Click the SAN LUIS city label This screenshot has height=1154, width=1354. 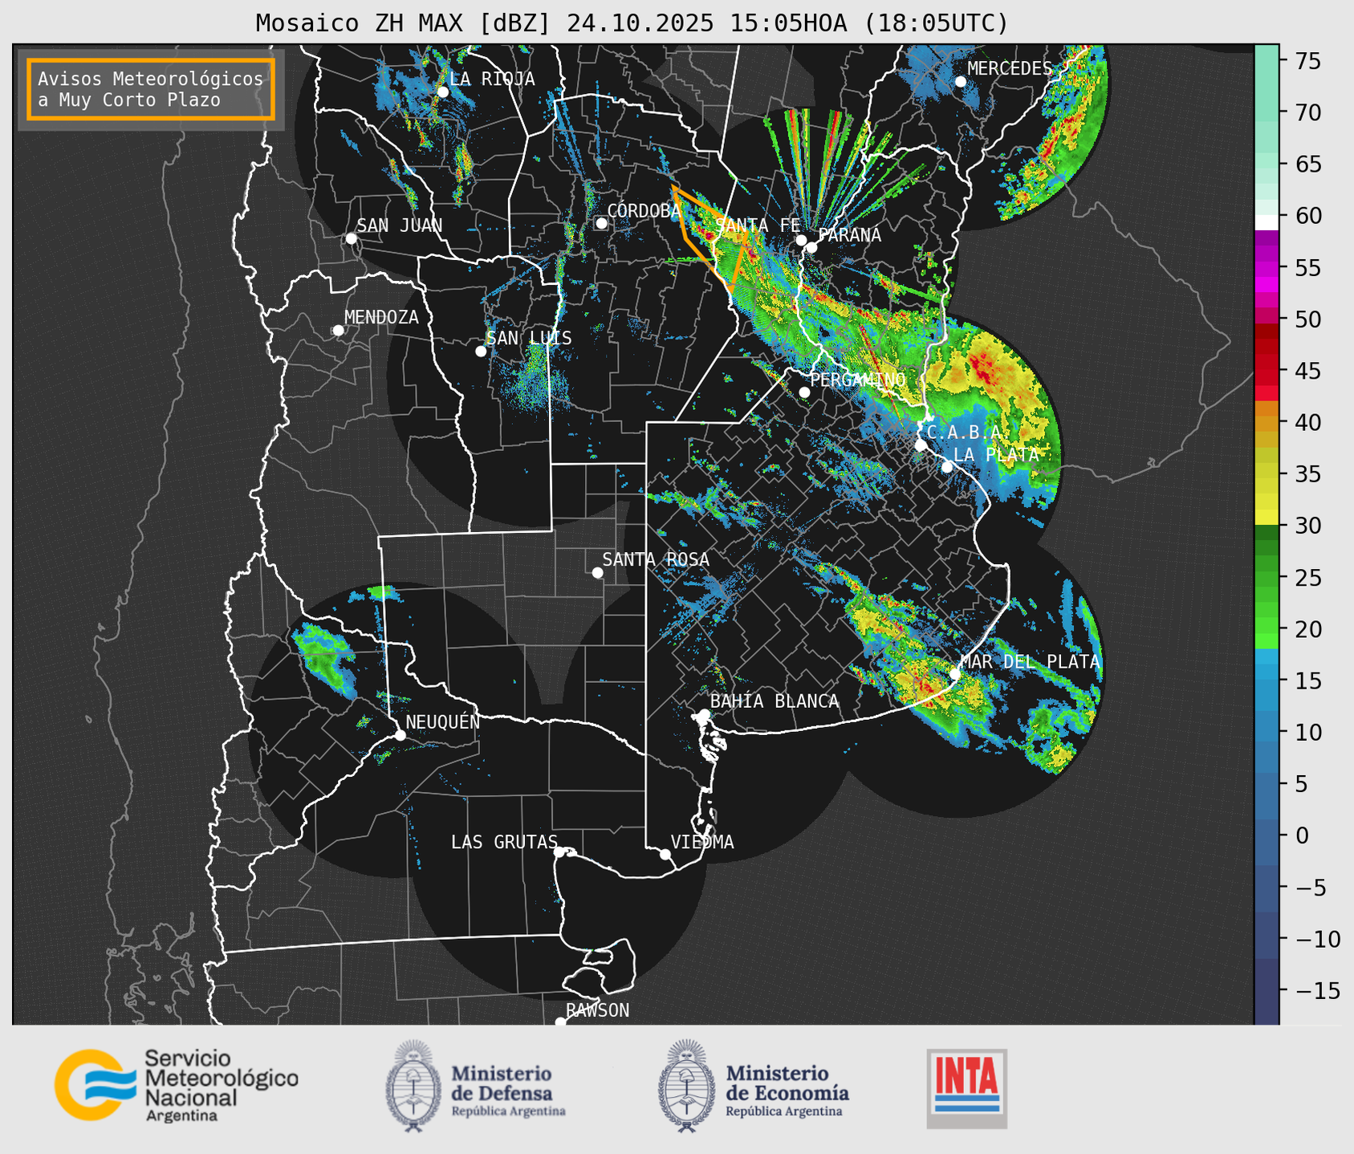529,338
